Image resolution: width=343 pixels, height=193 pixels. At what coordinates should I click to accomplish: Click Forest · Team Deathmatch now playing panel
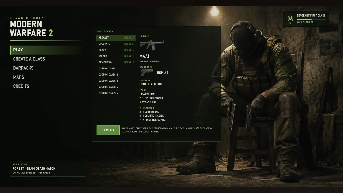[x=47, y=169]
